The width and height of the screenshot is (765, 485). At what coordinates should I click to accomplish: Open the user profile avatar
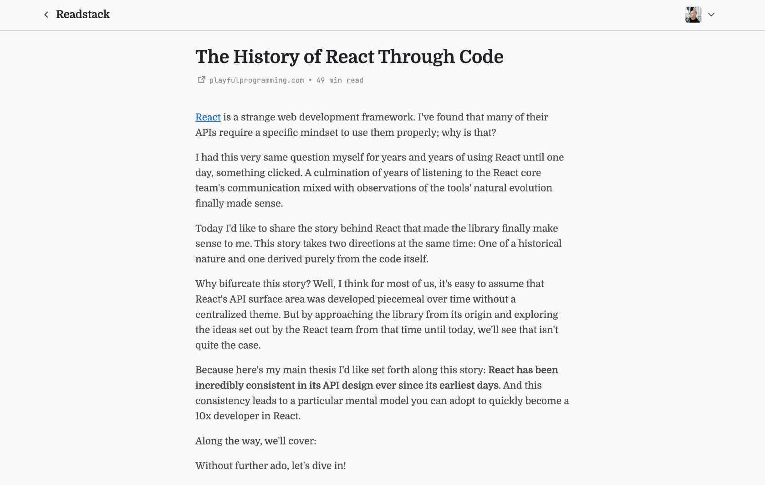693,15
